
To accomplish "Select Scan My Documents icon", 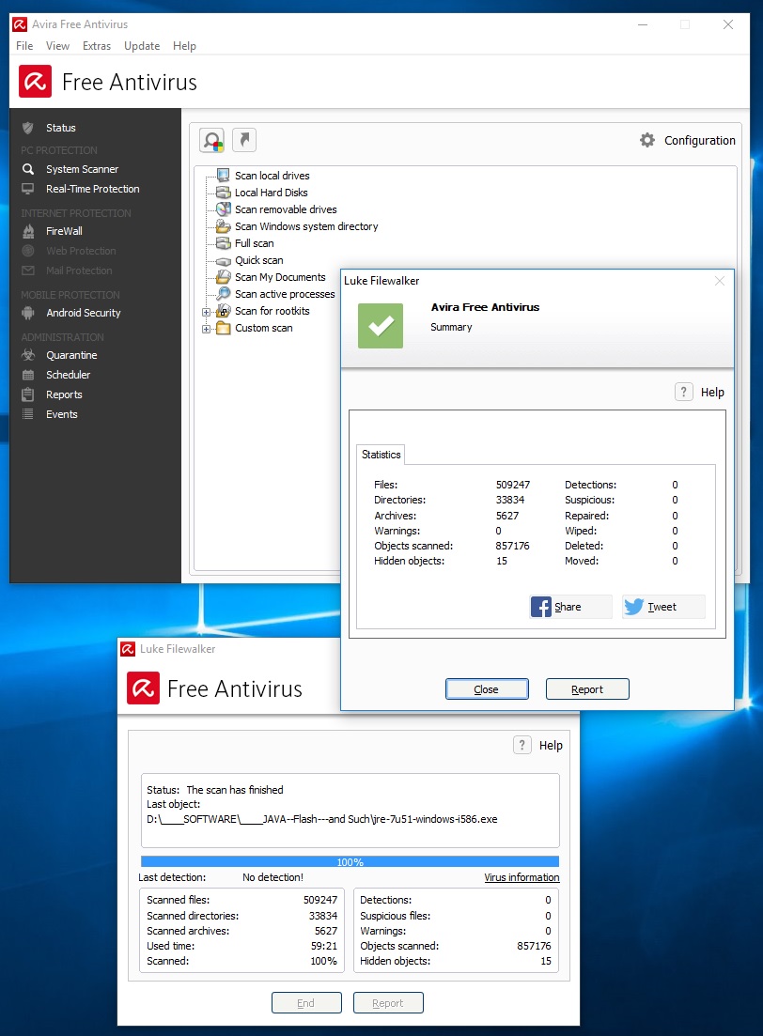I will click(224, 277).
